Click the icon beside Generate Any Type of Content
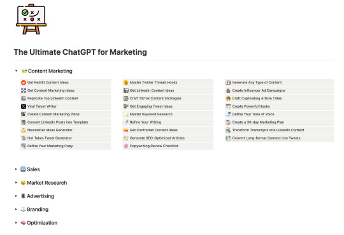 229,83
